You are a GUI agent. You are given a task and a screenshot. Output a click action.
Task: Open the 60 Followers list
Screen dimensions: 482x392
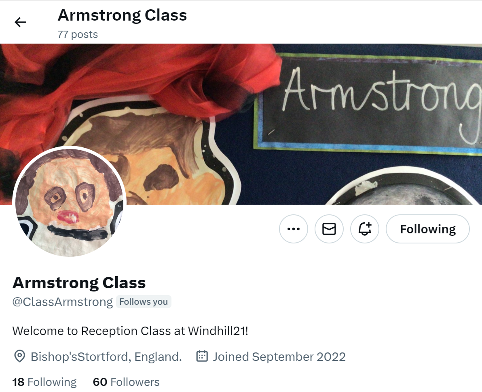click(x=126, y=382)
